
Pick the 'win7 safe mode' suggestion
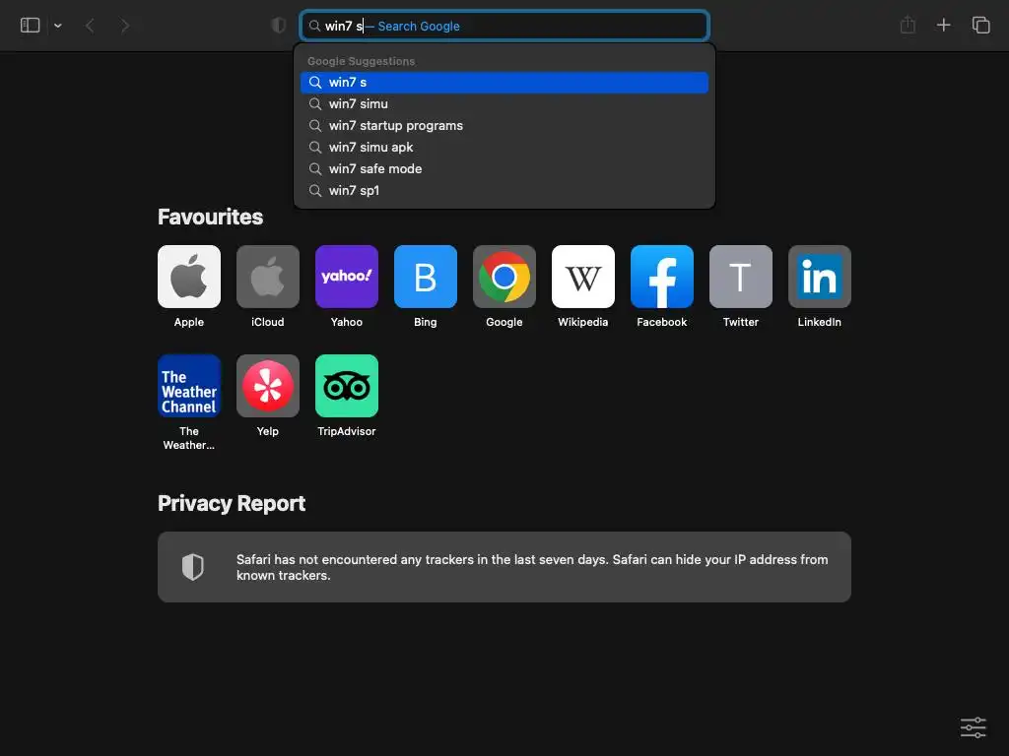pyautogui.click(x=504, y=169)
